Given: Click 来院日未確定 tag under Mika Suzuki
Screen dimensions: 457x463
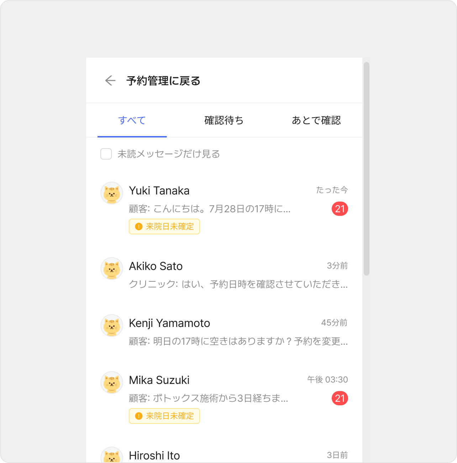Looking at the screenshot, I should tap(164, 416).
